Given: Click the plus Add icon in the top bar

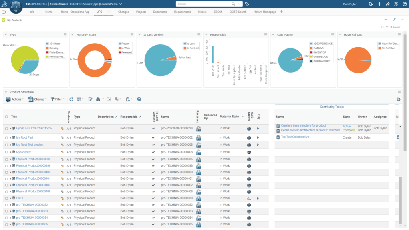Looking at the screenshot, I should tap(379, 4).
